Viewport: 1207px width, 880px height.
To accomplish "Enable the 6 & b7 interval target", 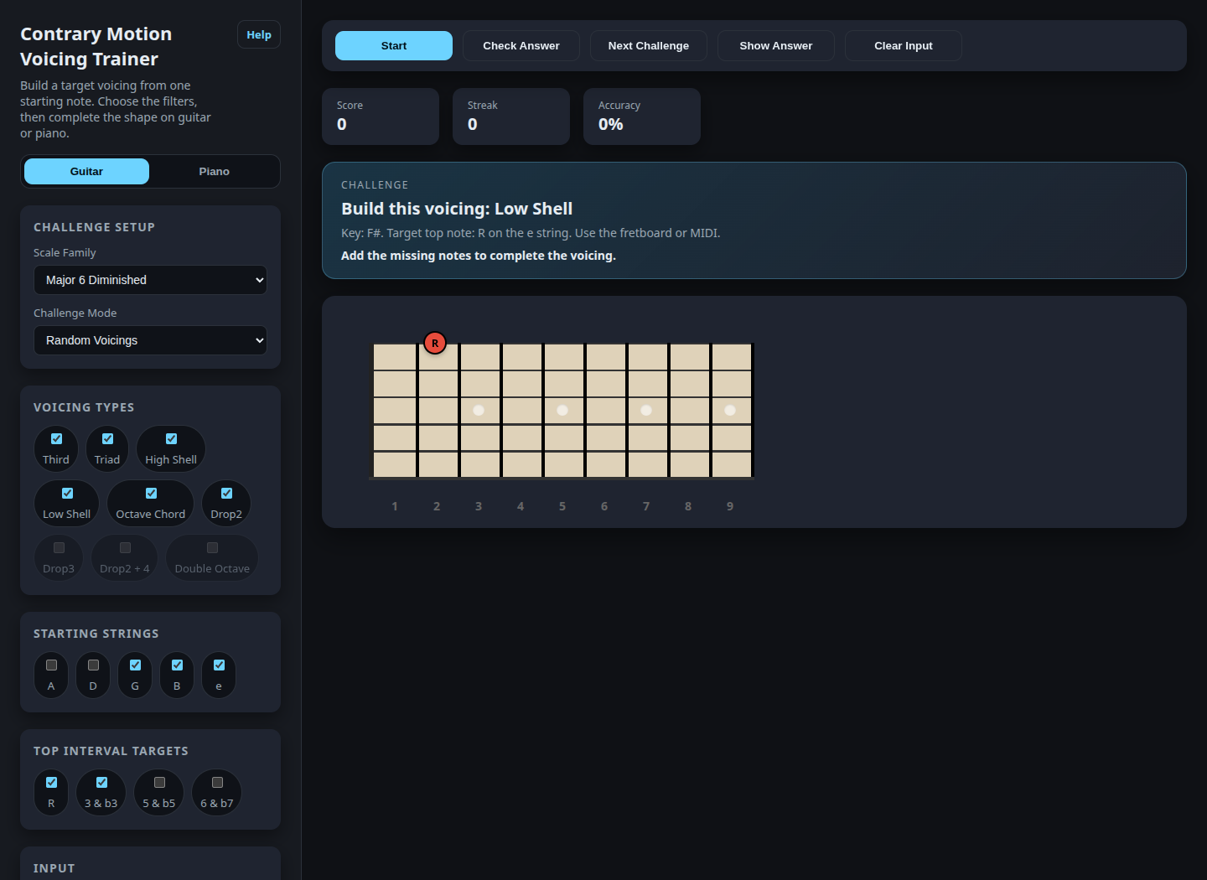I will [217, 782].
